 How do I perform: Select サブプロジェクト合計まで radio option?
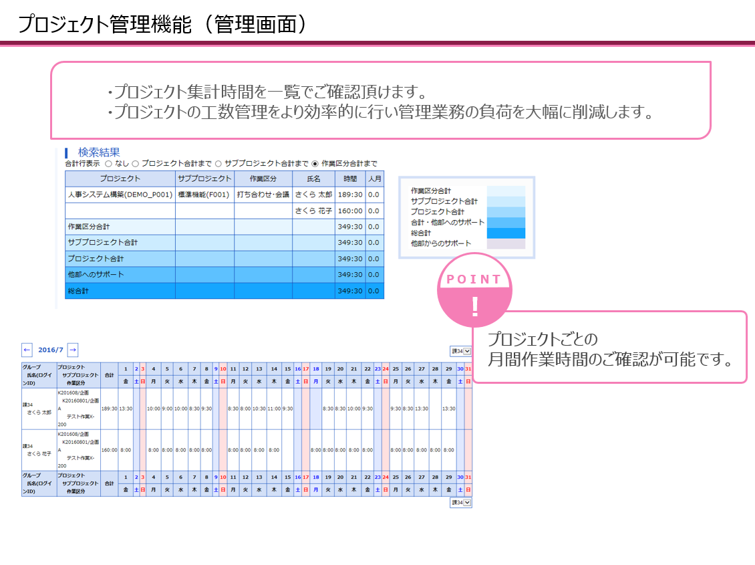tap(219, 163)
